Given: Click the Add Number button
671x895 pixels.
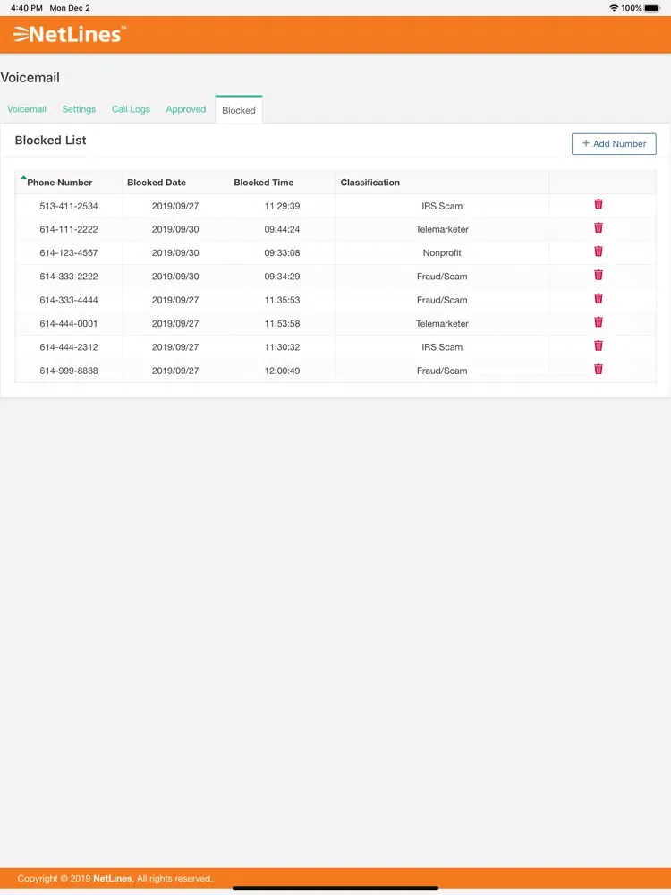Looking at the screenshot, I should tap(614, 144).
